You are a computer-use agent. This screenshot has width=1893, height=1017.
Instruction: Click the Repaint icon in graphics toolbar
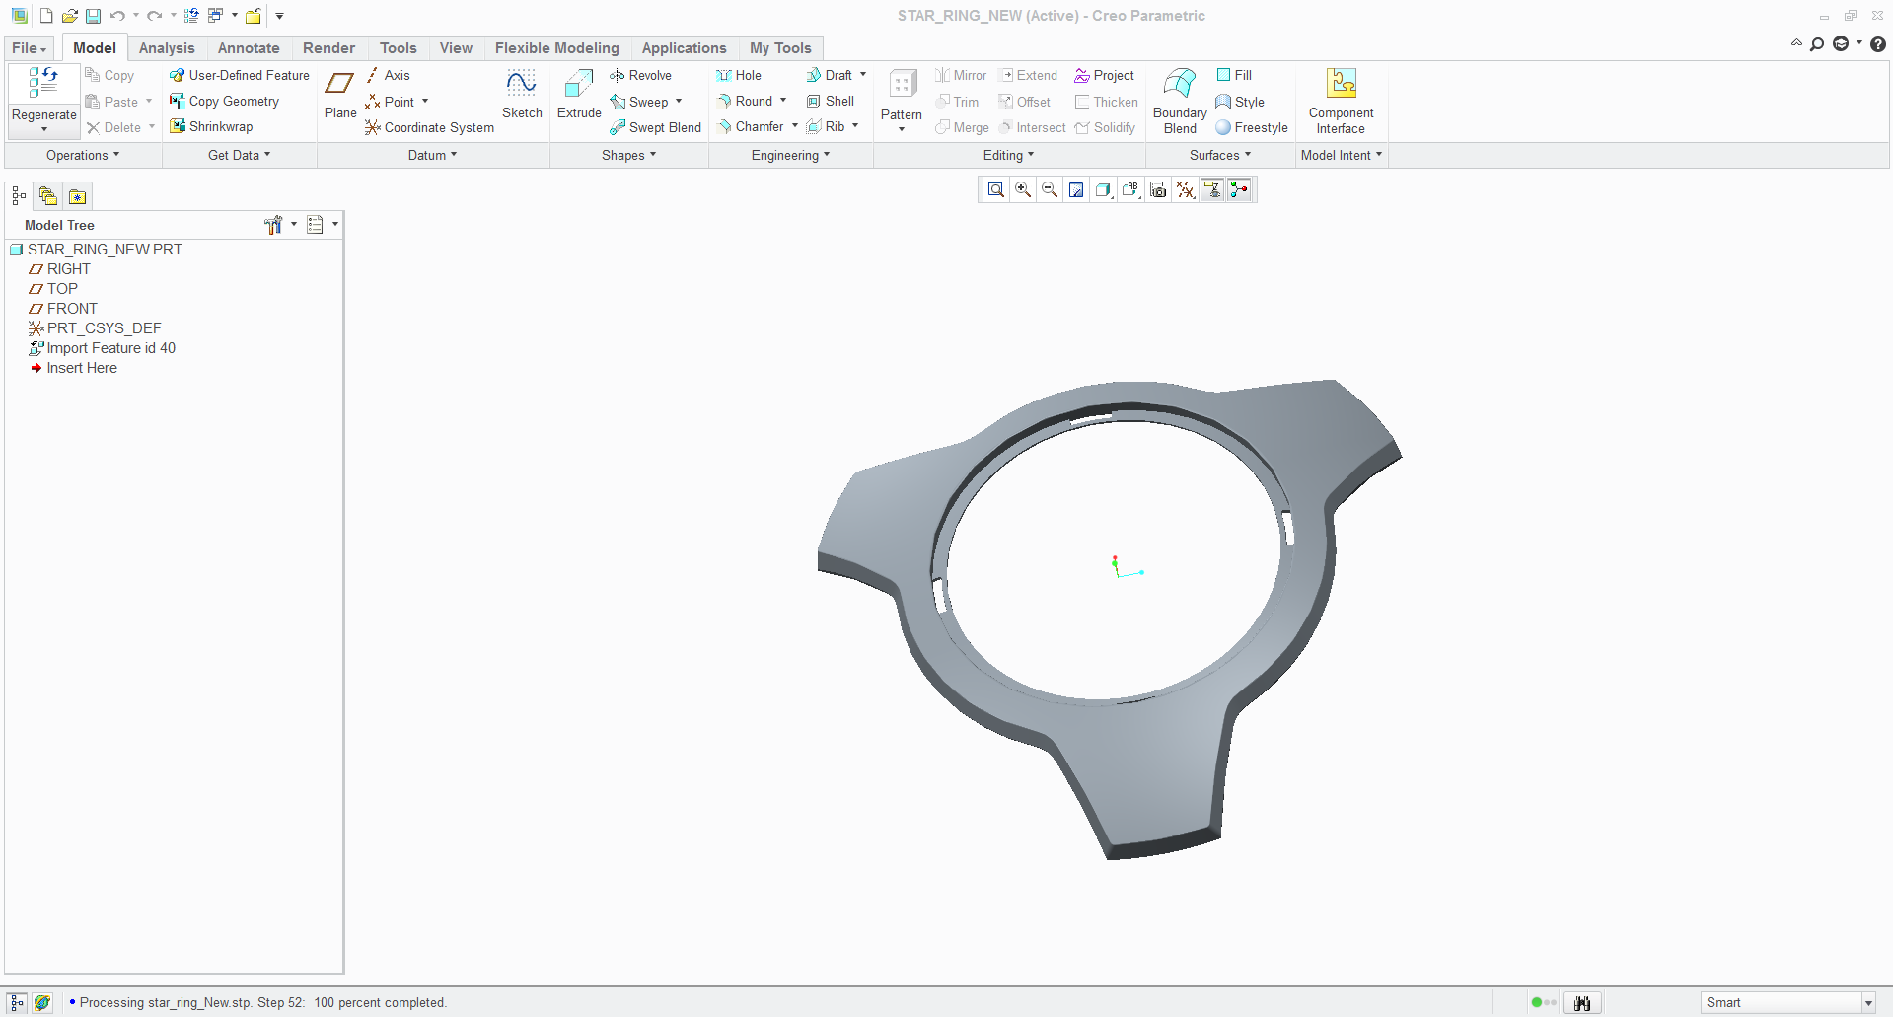point(1076,189)
